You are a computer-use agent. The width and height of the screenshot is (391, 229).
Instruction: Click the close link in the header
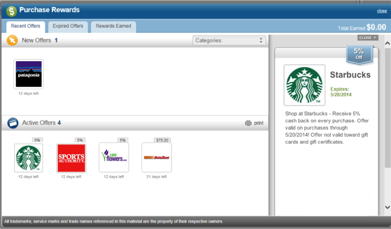click(381, 11)
